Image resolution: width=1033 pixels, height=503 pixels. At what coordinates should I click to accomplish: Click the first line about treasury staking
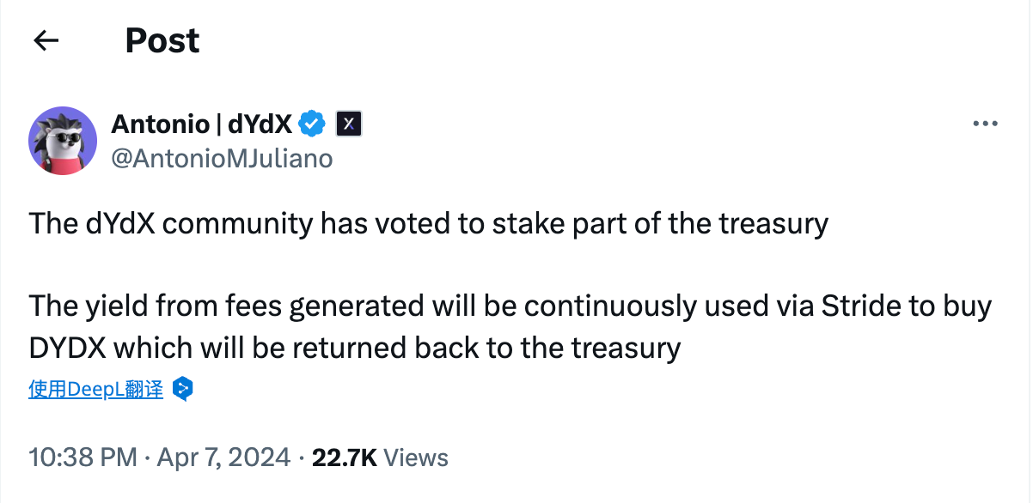tap(428, 224)
